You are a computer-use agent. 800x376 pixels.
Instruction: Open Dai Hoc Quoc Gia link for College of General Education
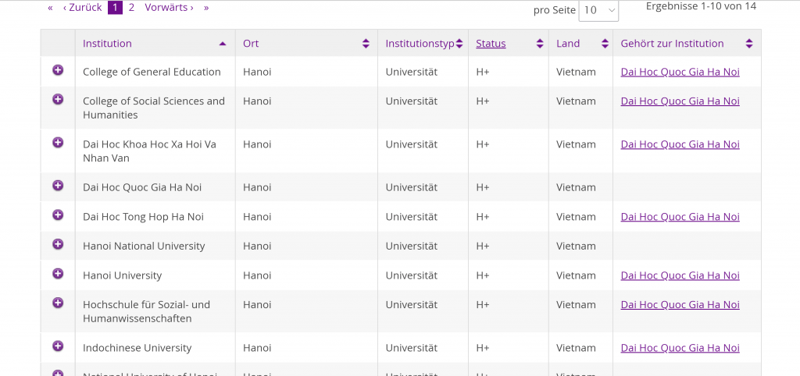680,72
